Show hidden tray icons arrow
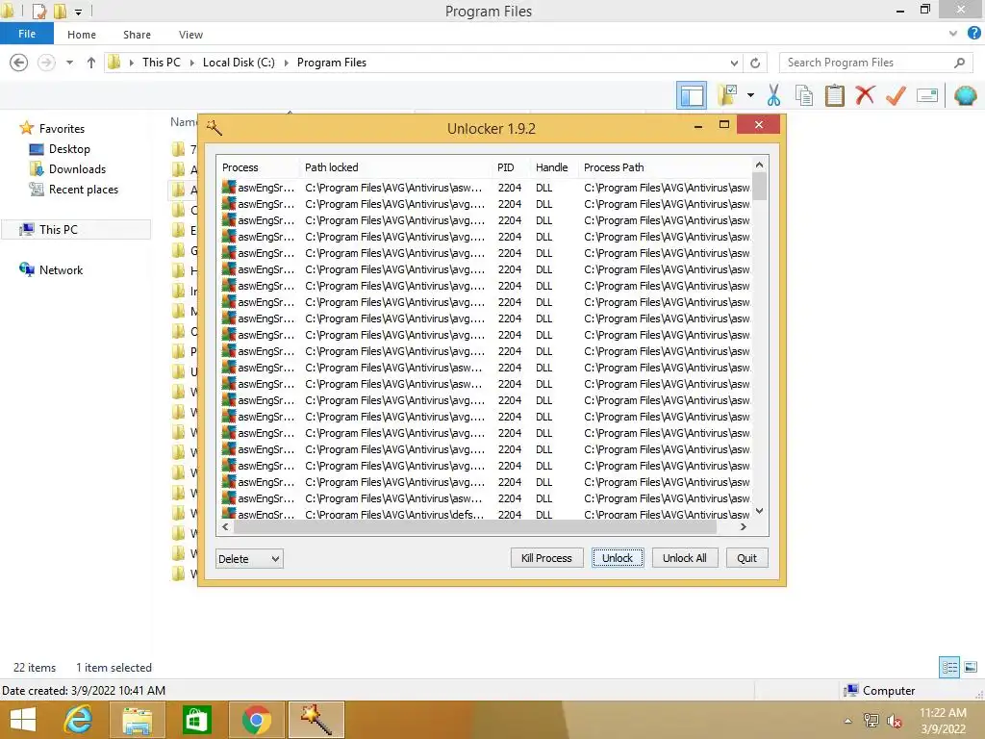This screenshot has width=985, height=739. click(x=848, y=721)
